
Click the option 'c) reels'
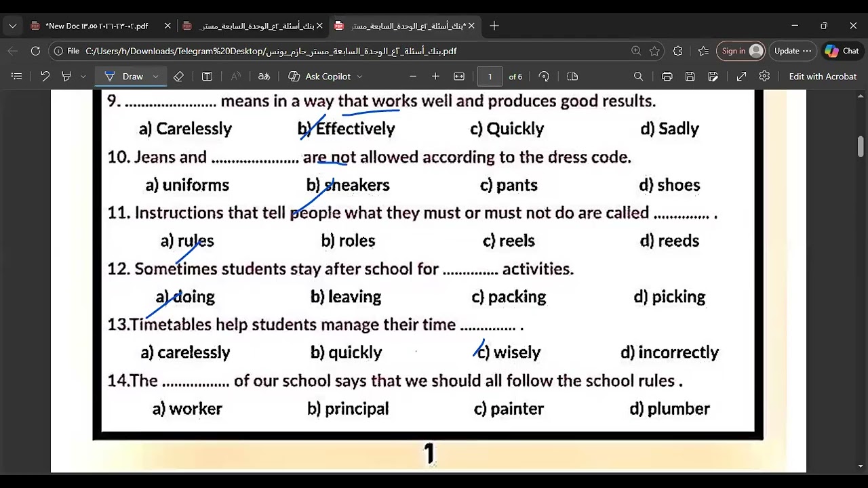point(509,241)
